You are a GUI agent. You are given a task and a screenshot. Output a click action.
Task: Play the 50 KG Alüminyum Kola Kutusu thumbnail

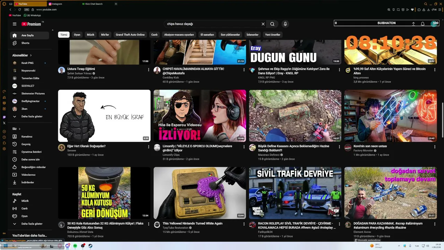[x=104, y=193]
